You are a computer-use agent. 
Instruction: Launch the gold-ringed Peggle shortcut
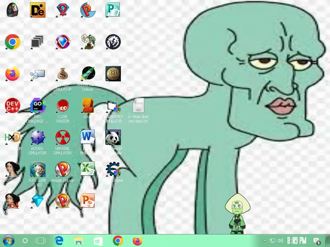[63, 201]
